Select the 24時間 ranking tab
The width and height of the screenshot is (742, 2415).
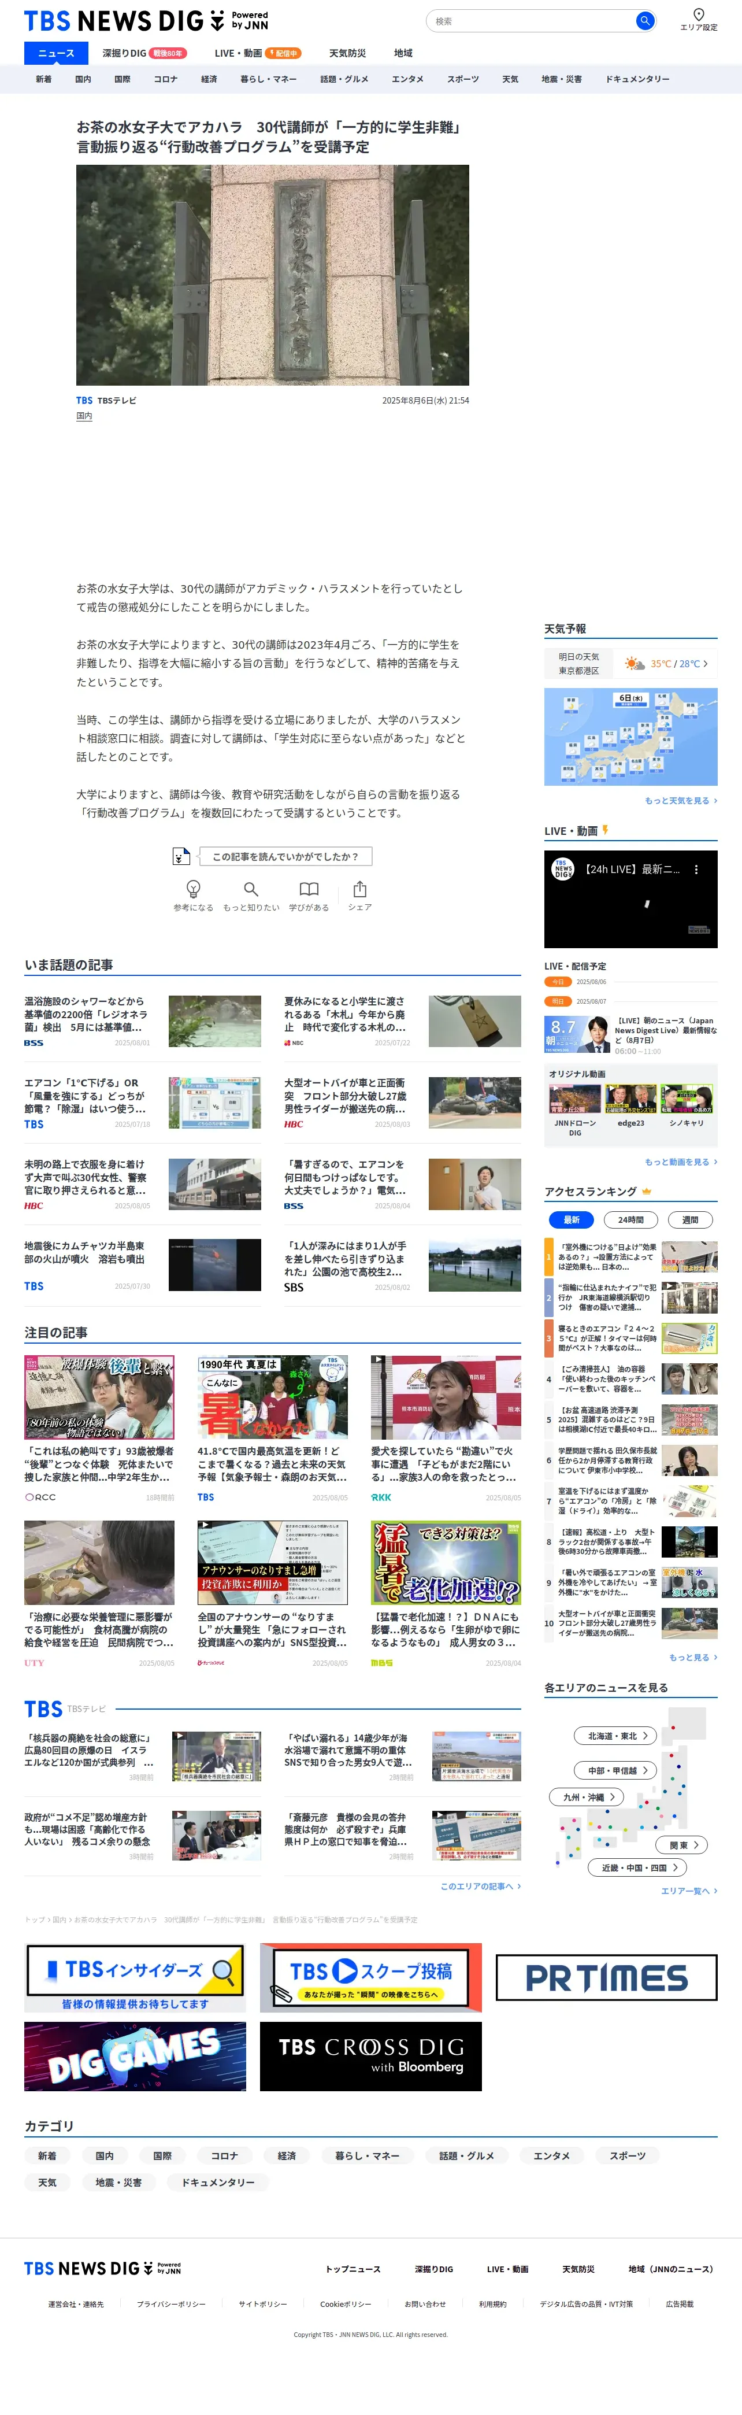pyautogui.click(x=630, y=1220)
